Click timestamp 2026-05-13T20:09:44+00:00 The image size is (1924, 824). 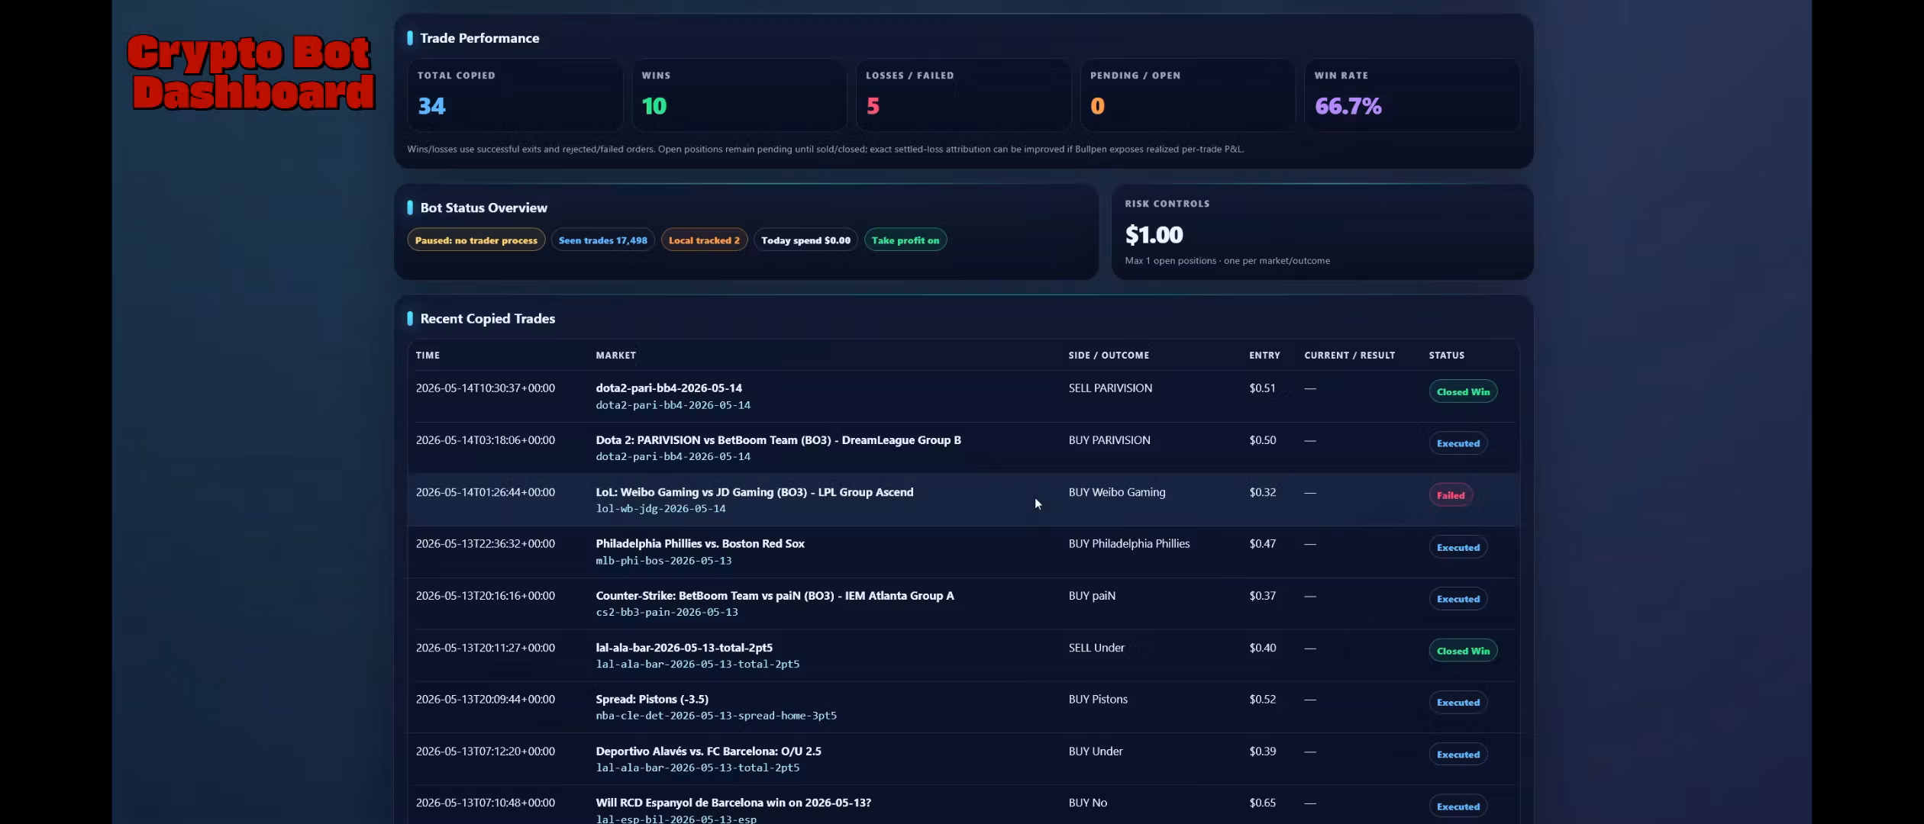pos(486,700)
